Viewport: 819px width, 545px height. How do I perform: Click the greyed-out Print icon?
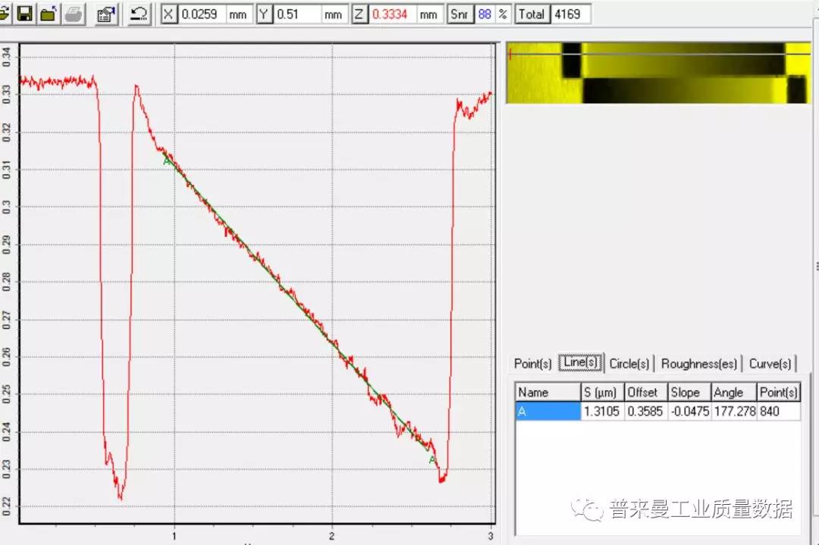(x=73, y=14)
